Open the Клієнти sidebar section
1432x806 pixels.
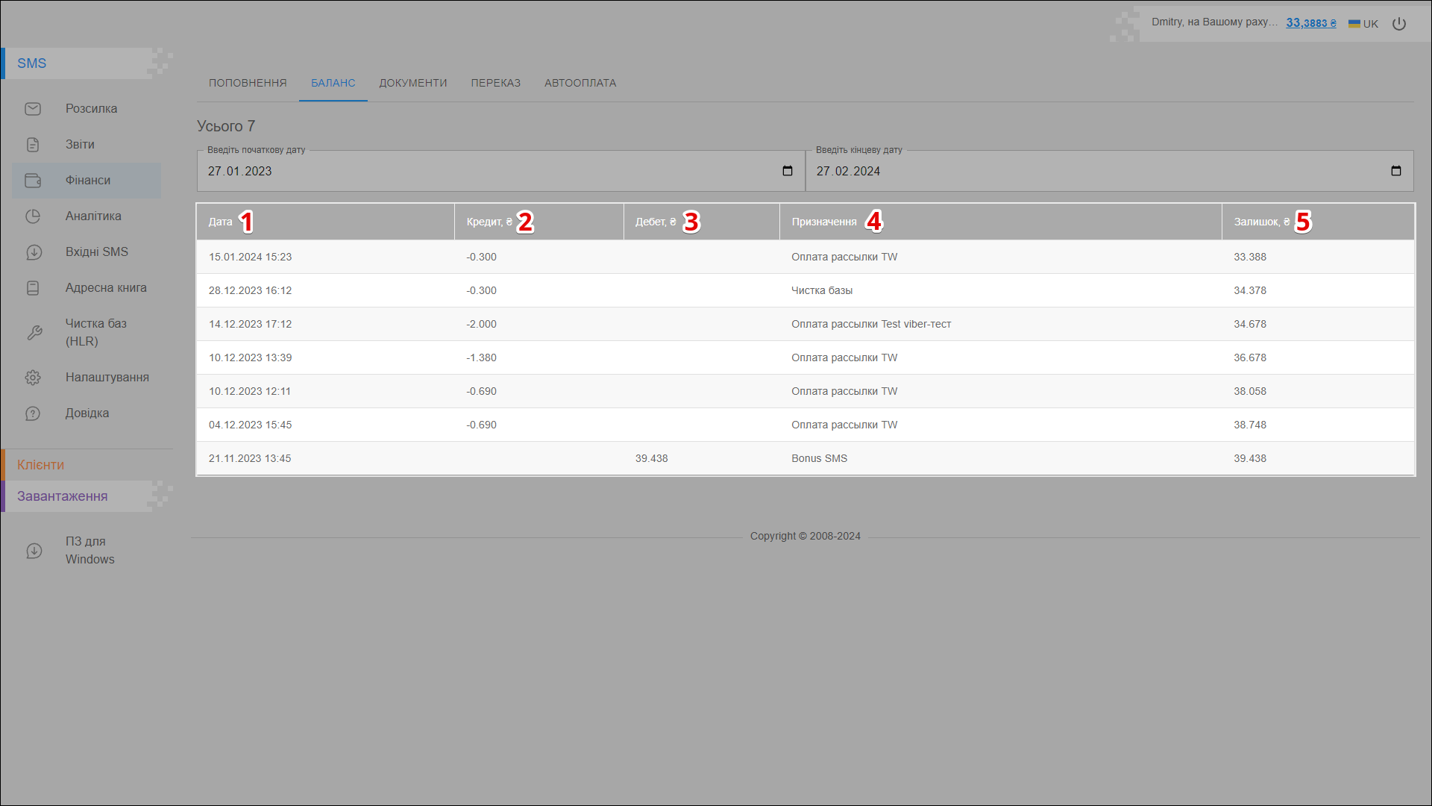[x=41, y=465]
